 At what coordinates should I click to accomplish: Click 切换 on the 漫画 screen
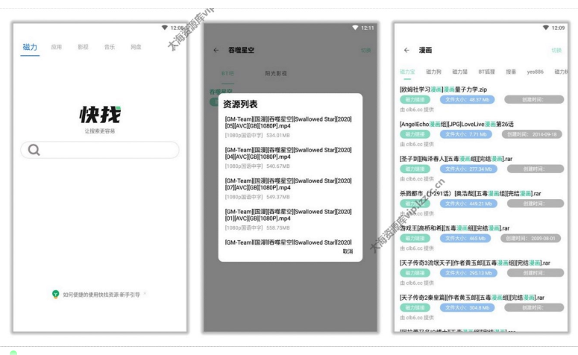pyautogui.click(x=556, y=51)
